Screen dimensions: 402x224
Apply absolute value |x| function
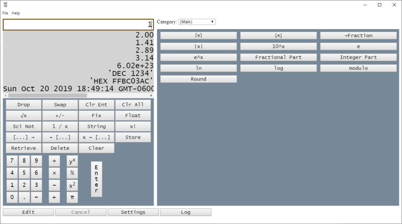(198, 46)
